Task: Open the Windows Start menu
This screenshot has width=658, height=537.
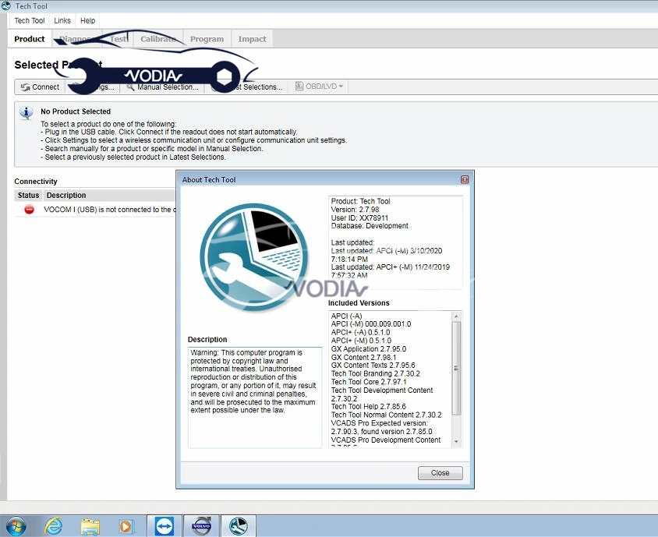Action: (x=16, y=525)
